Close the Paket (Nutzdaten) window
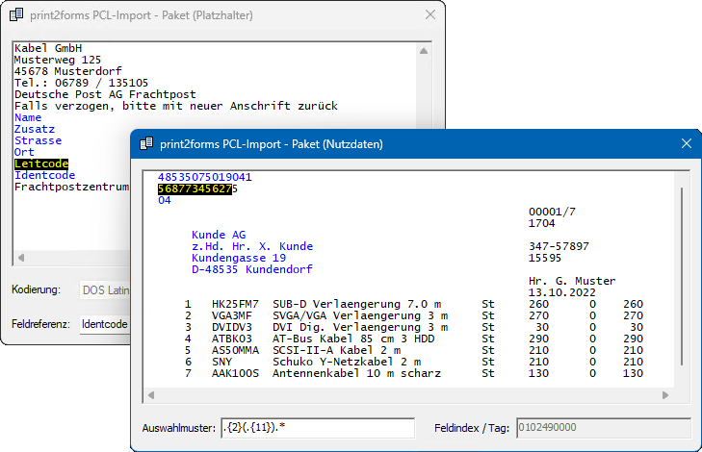This screenshot has height=452, width=702. [686, 144]
